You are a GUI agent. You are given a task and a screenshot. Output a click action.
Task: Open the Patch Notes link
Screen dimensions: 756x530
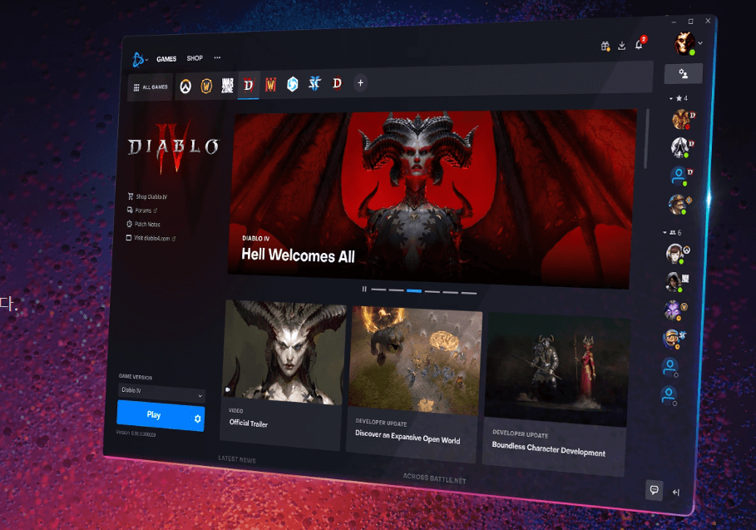[x=143, y=225]
